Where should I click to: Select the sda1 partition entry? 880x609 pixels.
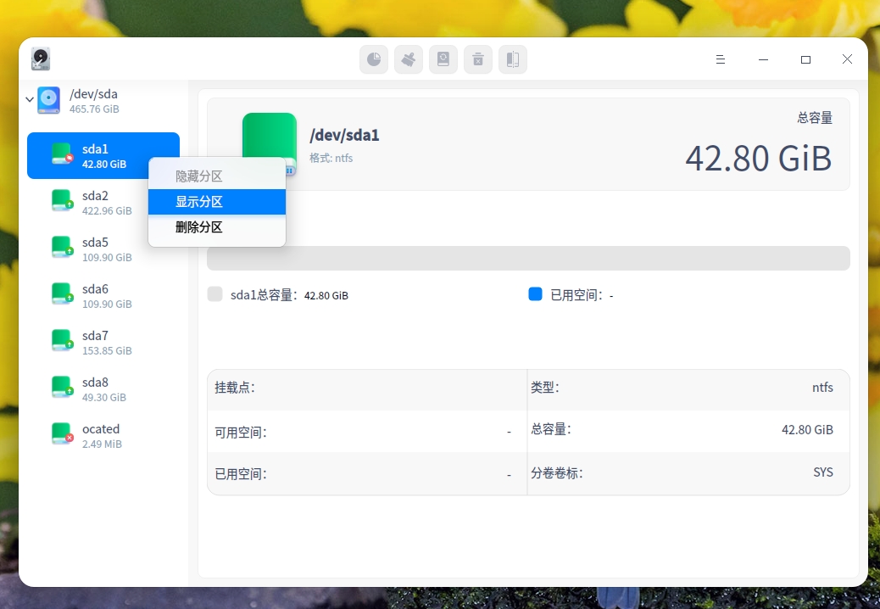pos(103,156)
